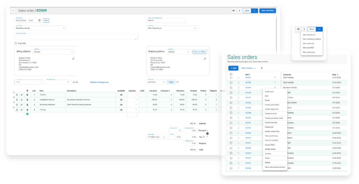Click in the Customer notes field
Viewport: 359px width, 184px height.
[x=76, y=36]
